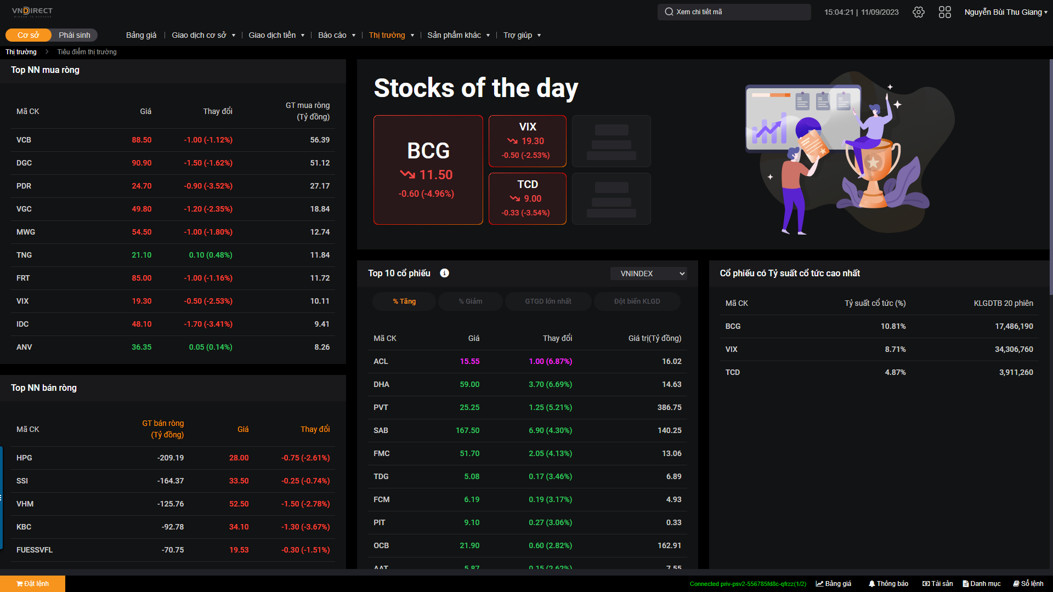
Task: Switch to Phái sinh market mode
Action: tap(75, 35)
